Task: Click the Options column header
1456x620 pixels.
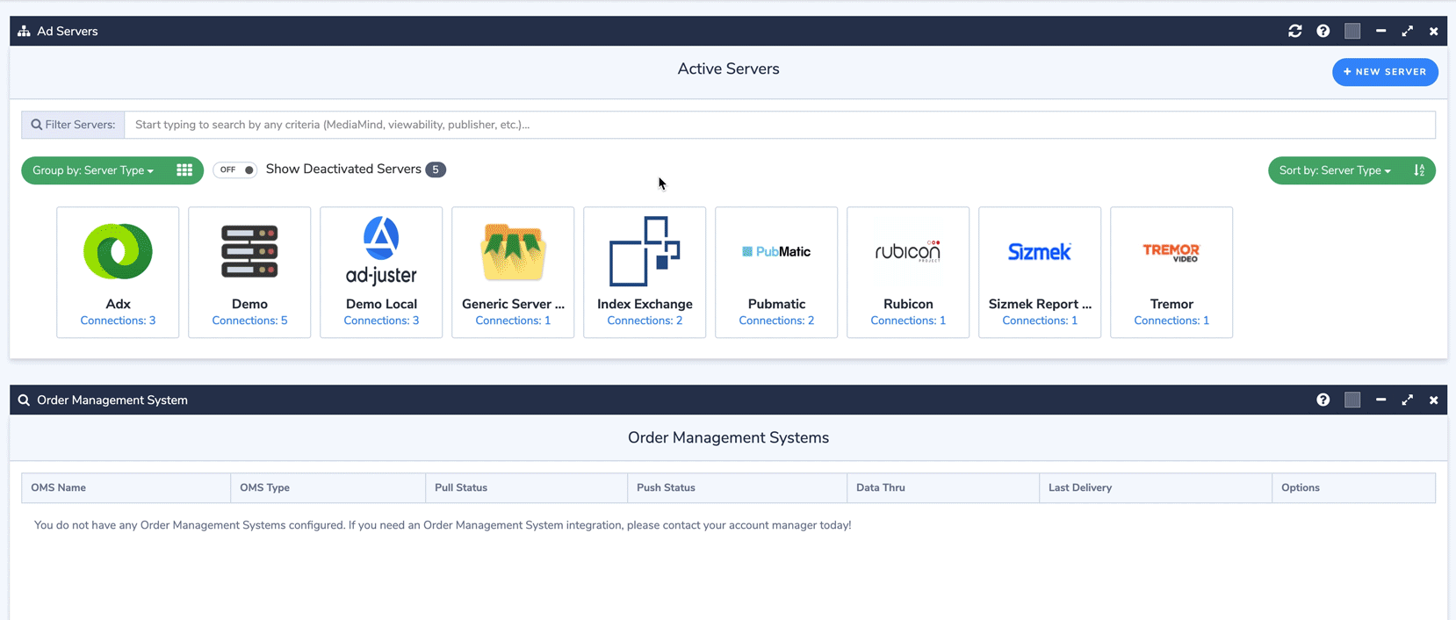Action: (1353, 487)
